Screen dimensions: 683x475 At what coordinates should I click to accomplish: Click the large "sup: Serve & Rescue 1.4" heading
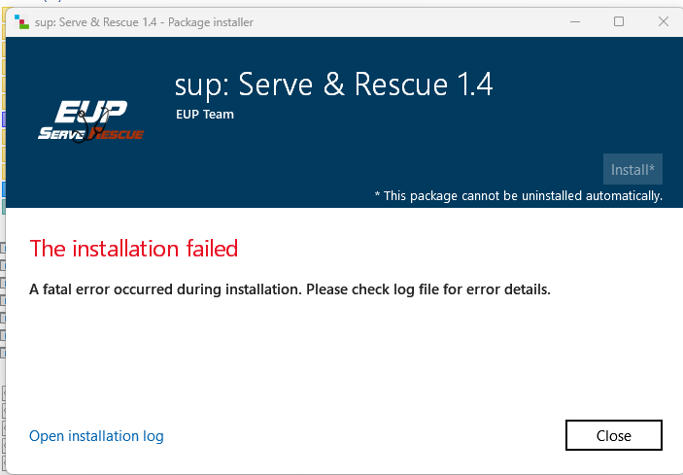point(333,85)
